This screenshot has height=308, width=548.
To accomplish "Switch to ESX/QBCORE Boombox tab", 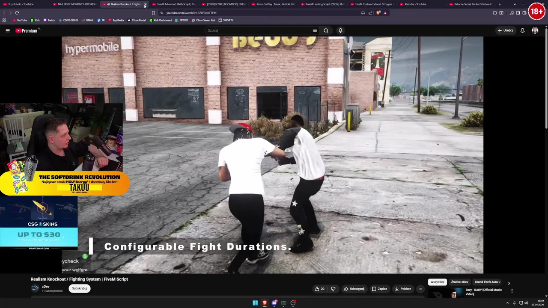I will [x=223, y=4].
